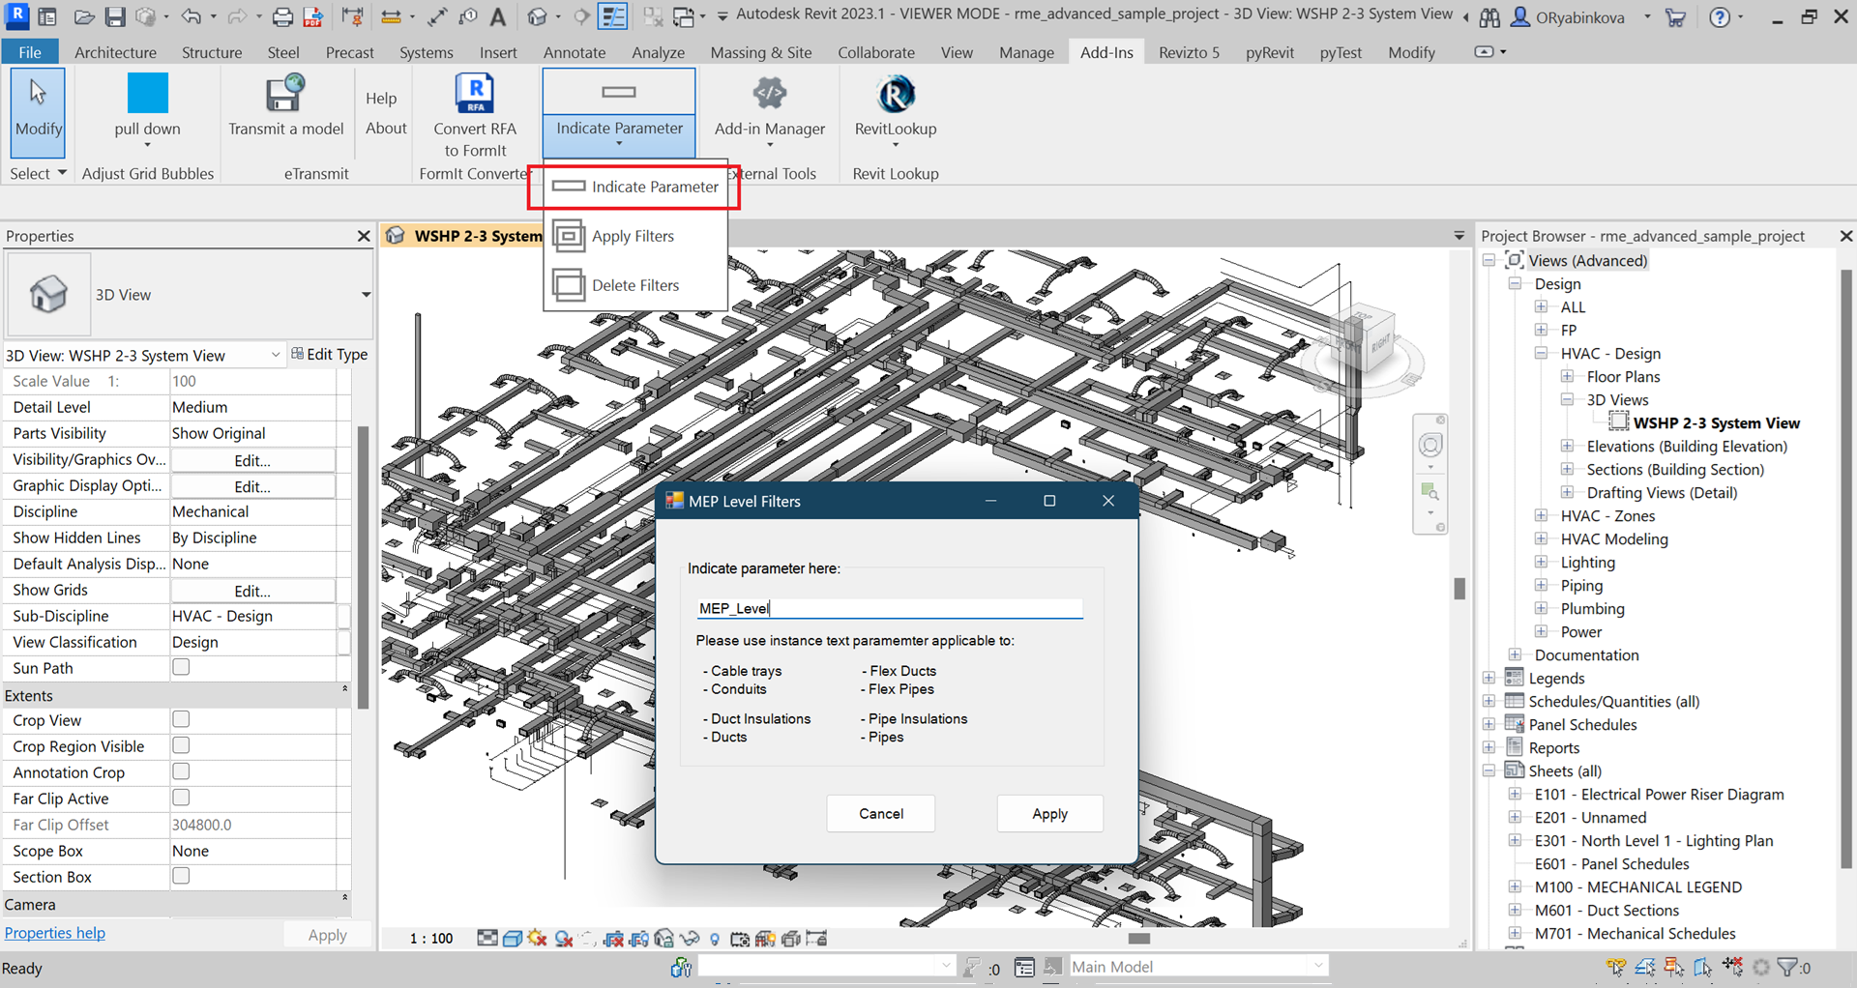Open the Collaborate ribbon tab
Screen dimensions: 1857x988
click(x=875, y=52)
